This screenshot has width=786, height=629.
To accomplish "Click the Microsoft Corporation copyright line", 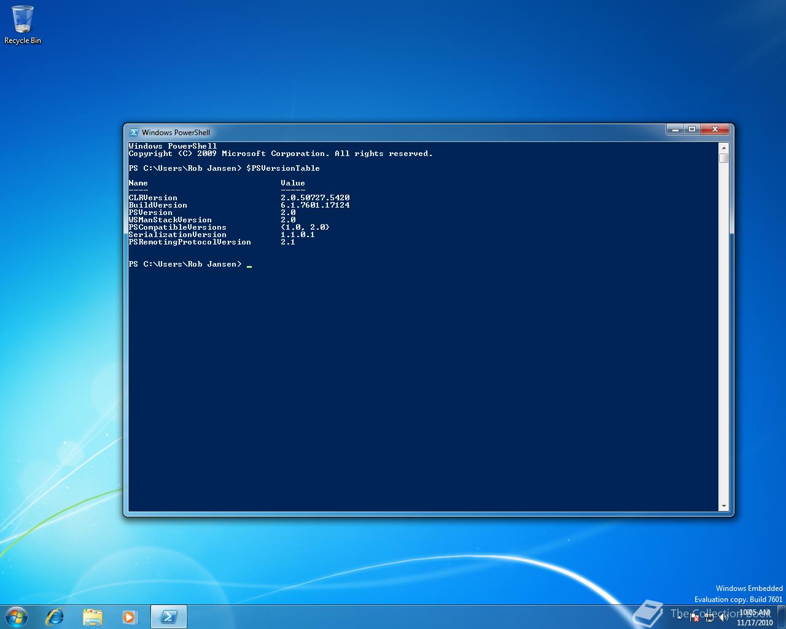I will [281, 154].
